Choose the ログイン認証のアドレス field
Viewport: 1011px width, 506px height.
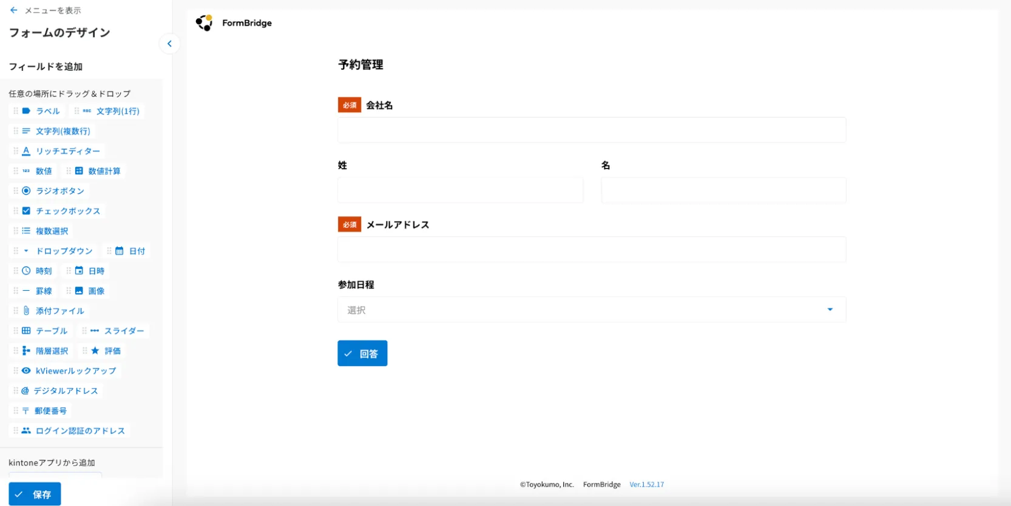click(x=69, y=431)
